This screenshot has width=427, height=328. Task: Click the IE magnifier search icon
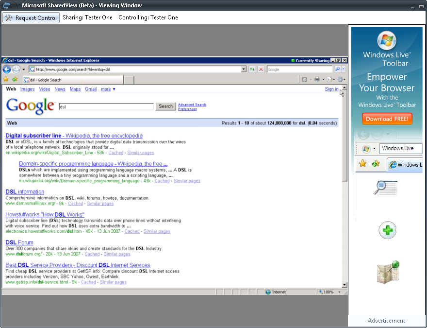coord(338,69)
